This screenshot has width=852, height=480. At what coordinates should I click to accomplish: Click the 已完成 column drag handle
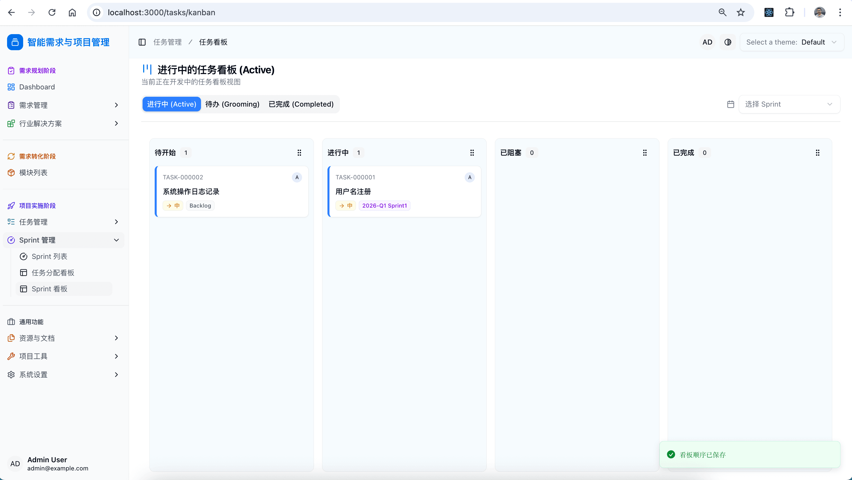818,153
